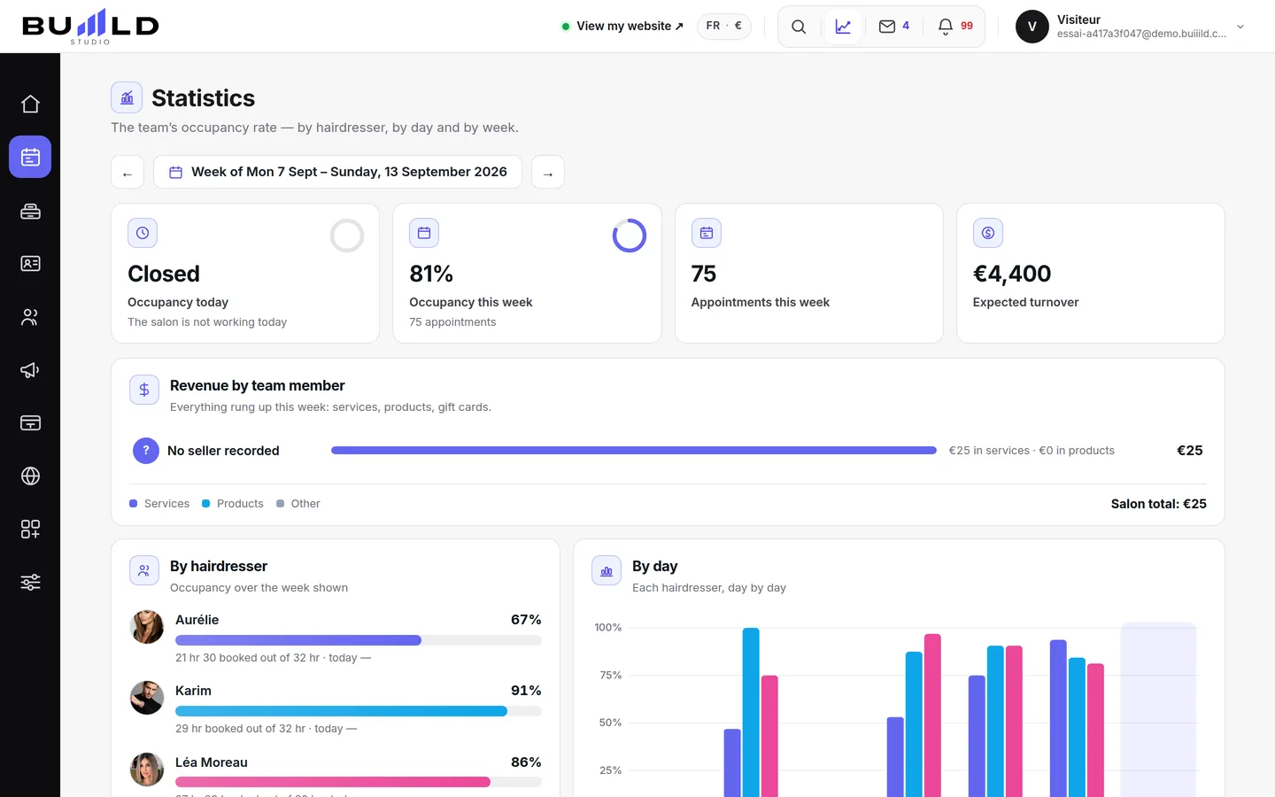Image resolution: width=1275 pixels, height=797 pixels.
Task: Click Aurélie's '67%' value
Action: click(x=526, y=620)
